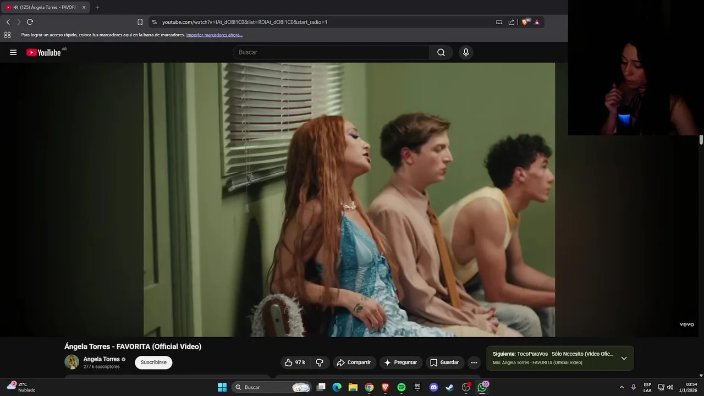Open Ángela Torres channel avatar

pos(72,362)
